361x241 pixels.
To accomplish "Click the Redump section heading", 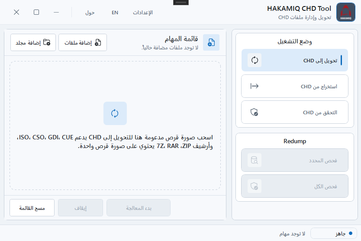I will [295, 141].
